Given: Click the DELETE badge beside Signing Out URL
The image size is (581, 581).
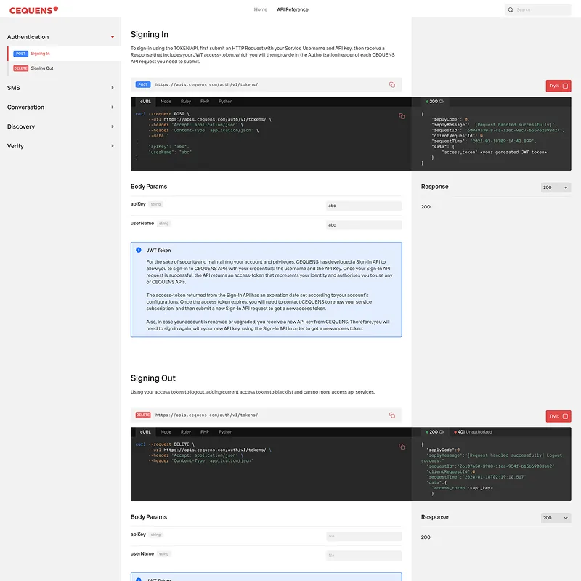Looking at the screenshot, I should tap(143, 415).
